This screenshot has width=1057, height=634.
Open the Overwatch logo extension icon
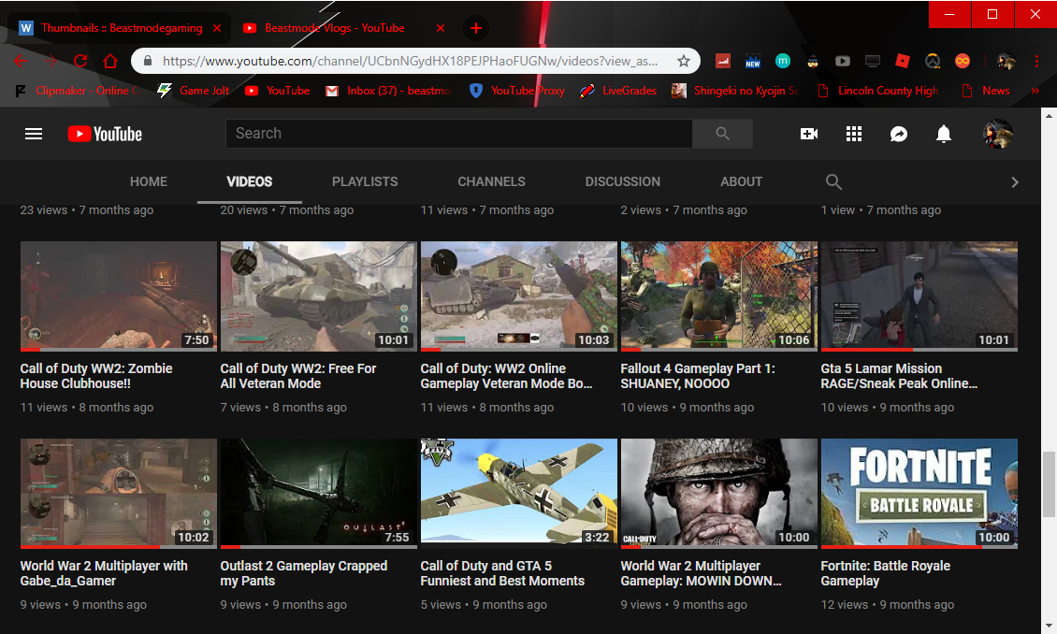coord(933,62)
